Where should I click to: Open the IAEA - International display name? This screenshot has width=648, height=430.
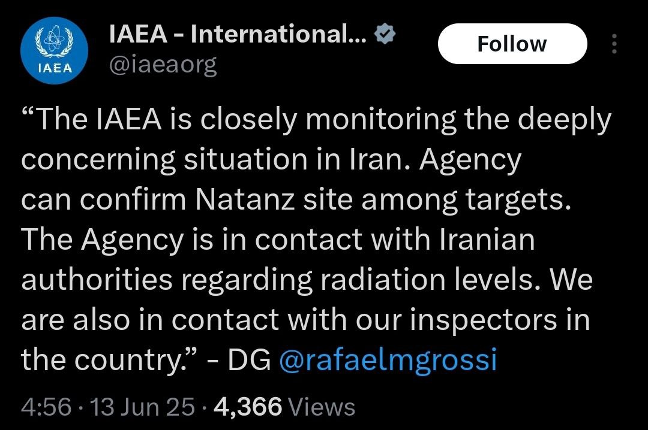pyautogui.click(x=238, y=35)
